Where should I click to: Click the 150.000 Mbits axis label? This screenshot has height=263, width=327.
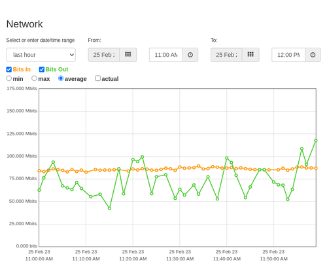pos(22,111)
